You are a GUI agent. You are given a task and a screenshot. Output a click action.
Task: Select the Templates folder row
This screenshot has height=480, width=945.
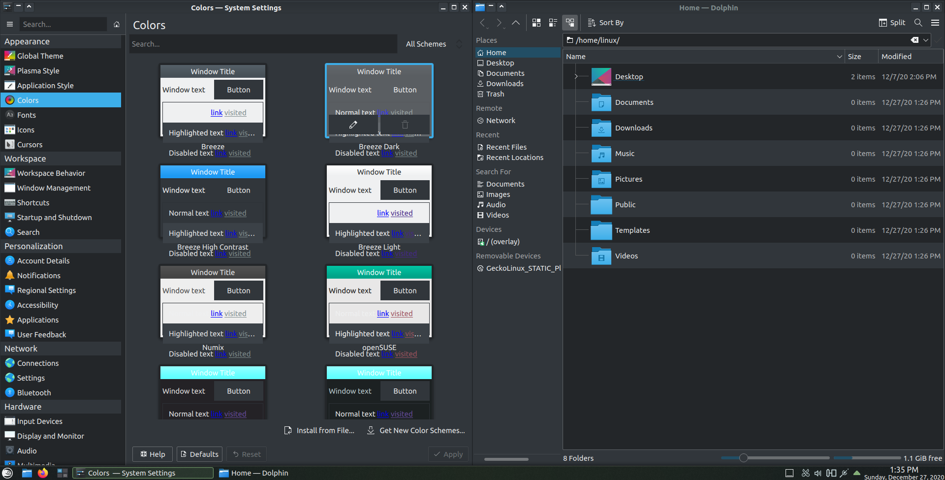click(x=753, y=230)
